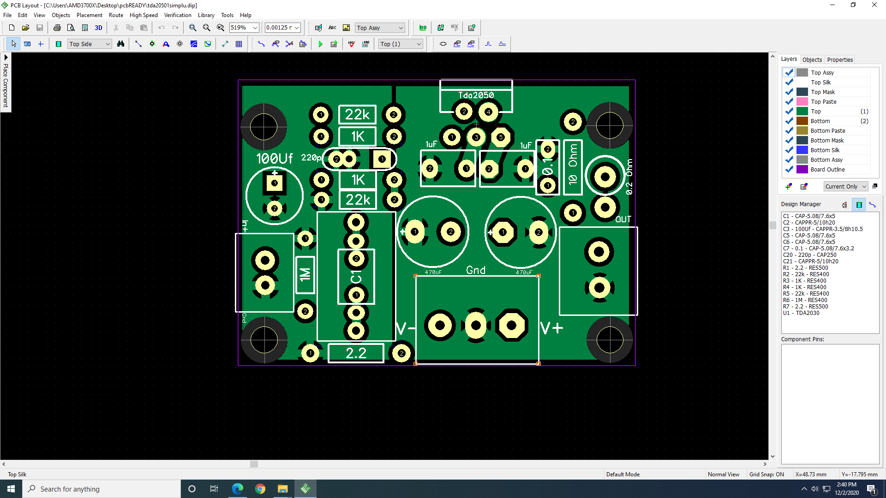This screenshot has width=886, height=498.
Task: Switch to 3D view
Action: [x=98, y=28]
